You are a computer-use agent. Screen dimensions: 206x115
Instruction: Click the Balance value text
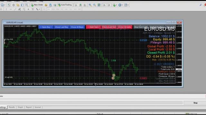coord(162,36)
